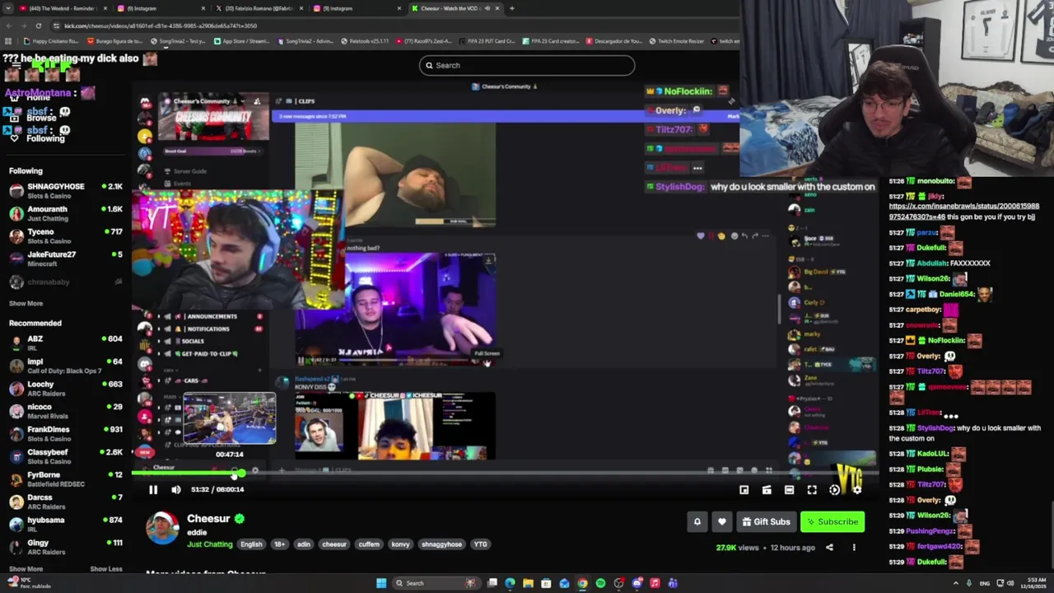Select the konvy tag
Screen dimensions: 1054x593
click(x=400, y=544)
